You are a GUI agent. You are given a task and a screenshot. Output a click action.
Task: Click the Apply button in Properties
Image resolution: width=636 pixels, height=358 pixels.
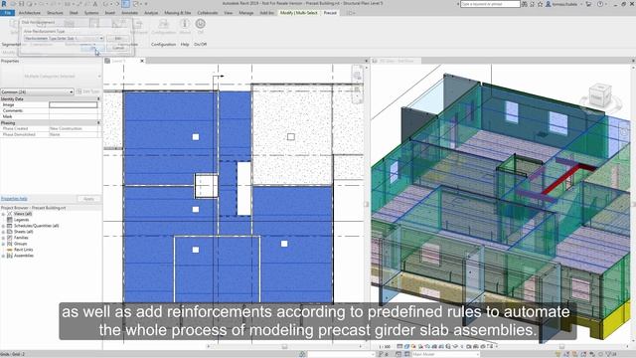point(88,199)
